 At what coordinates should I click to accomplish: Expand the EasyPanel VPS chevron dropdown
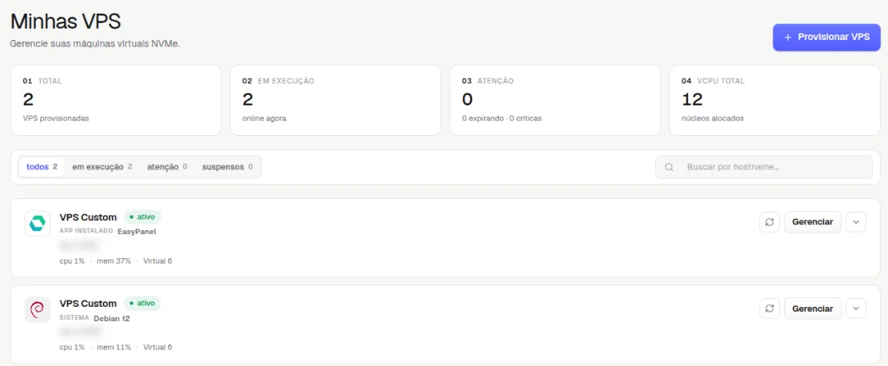click(x=856, y=221)
